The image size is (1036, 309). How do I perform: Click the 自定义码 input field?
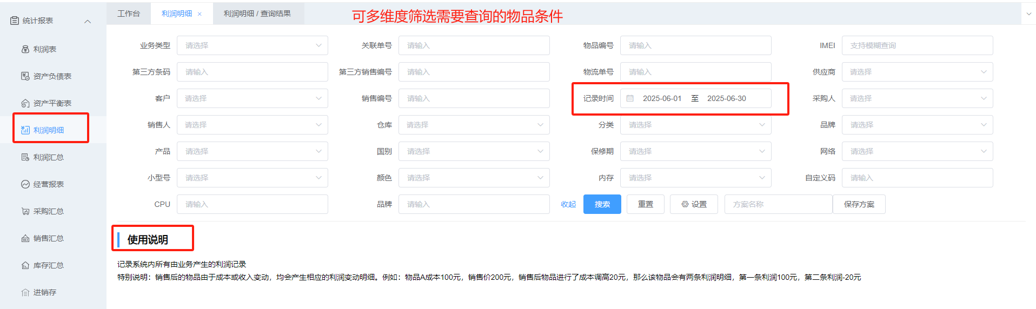pyautogui.click(x=918, y=178)
